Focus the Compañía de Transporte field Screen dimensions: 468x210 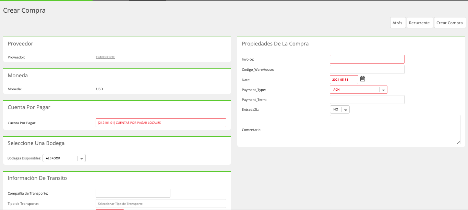[133, 193]
